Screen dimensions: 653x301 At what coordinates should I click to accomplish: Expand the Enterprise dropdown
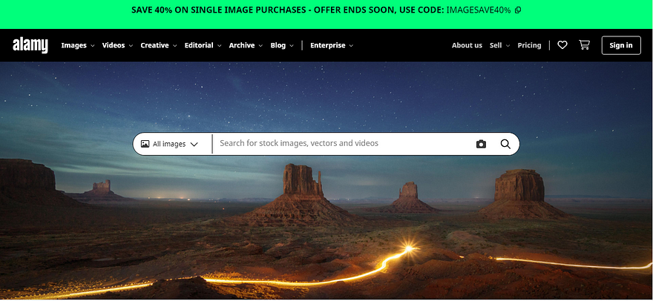(332, 45)
